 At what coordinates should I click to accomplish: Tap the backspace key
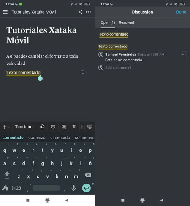[88, 175]
